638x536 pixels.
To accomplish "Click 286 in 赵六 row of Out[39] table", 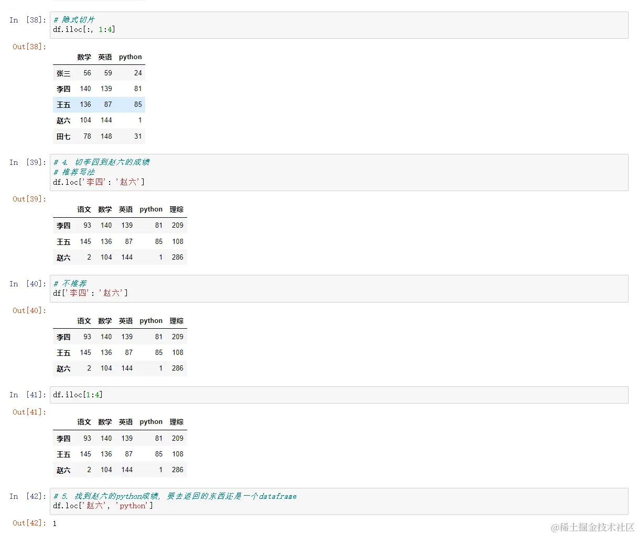I will coord(178,258).
